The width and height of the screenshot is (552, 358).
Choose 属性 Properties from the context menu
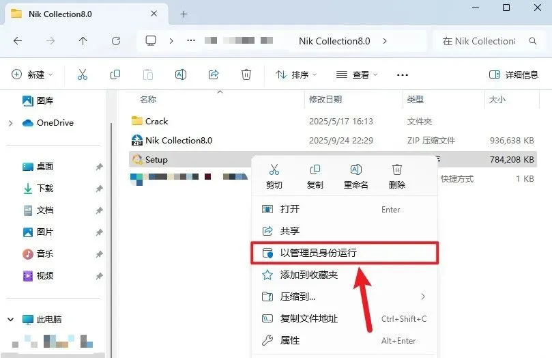(x=345, y=340)
